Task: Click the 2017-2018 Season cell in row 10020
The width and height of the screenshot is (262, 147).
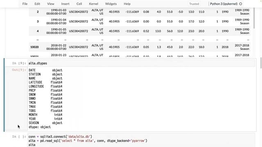Action: [x=242, y=47]
